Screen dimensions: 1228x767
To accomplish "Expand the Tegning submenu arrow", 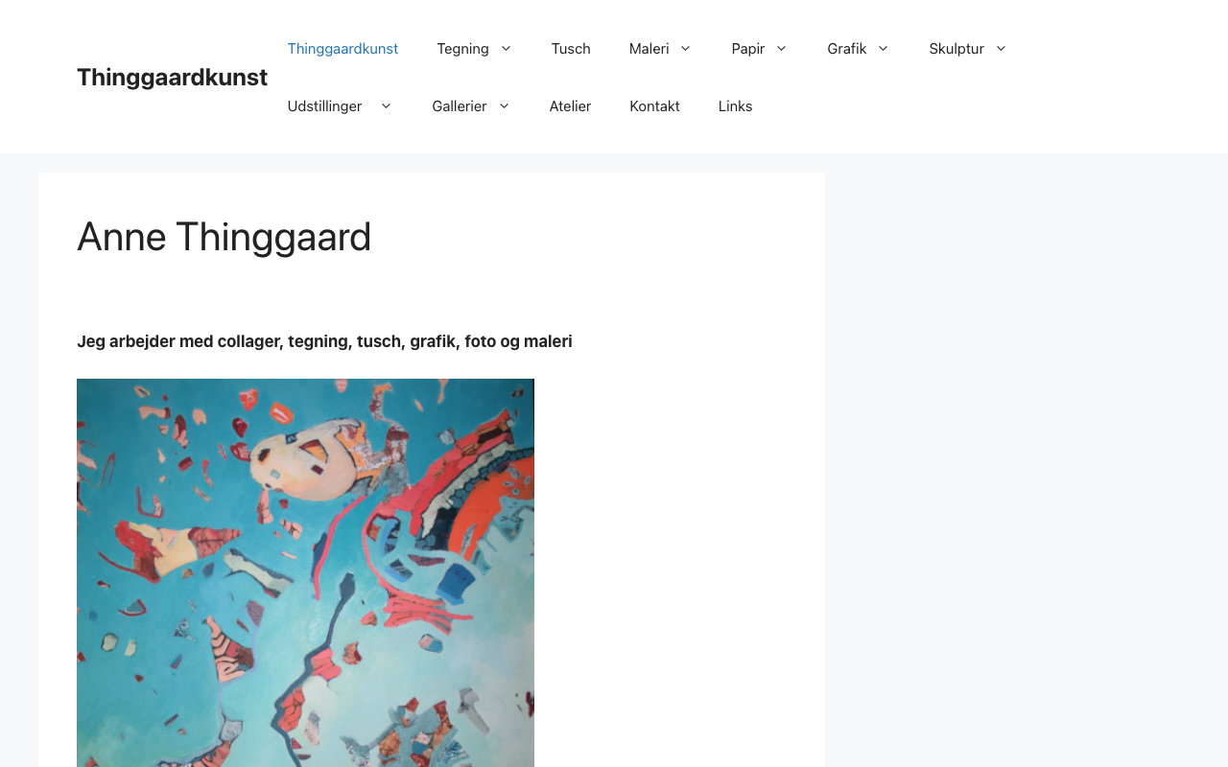I will tap(506, 48).
